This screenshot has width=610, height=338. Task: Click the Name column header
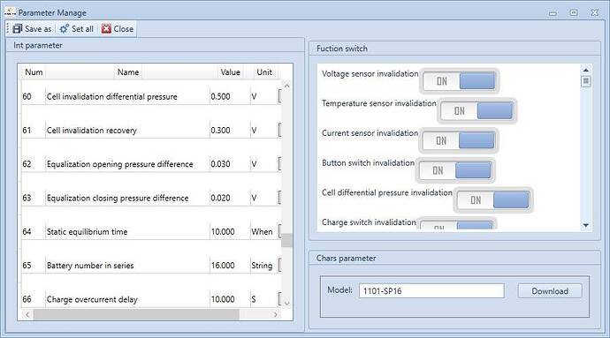(x=128, y=72)
